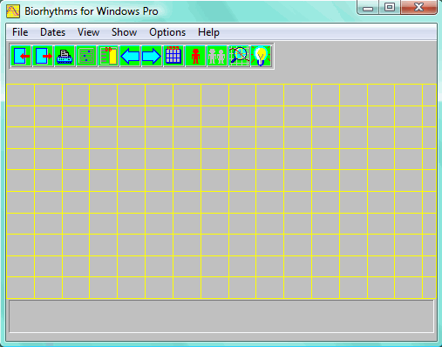
Task: Click the database list toolbar icon
Action: pyautogui.click(x=108, y=56)
